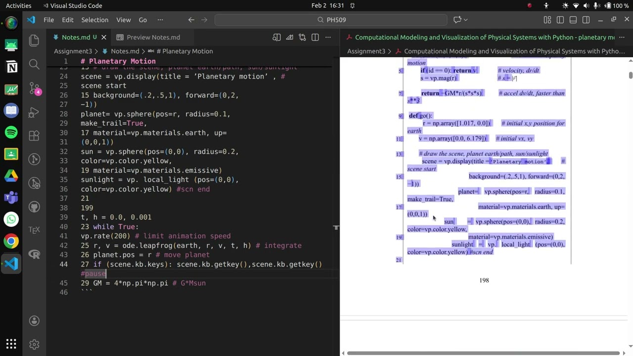Toggle the primary side bar

pyautogui.click(x=560, y=20)
